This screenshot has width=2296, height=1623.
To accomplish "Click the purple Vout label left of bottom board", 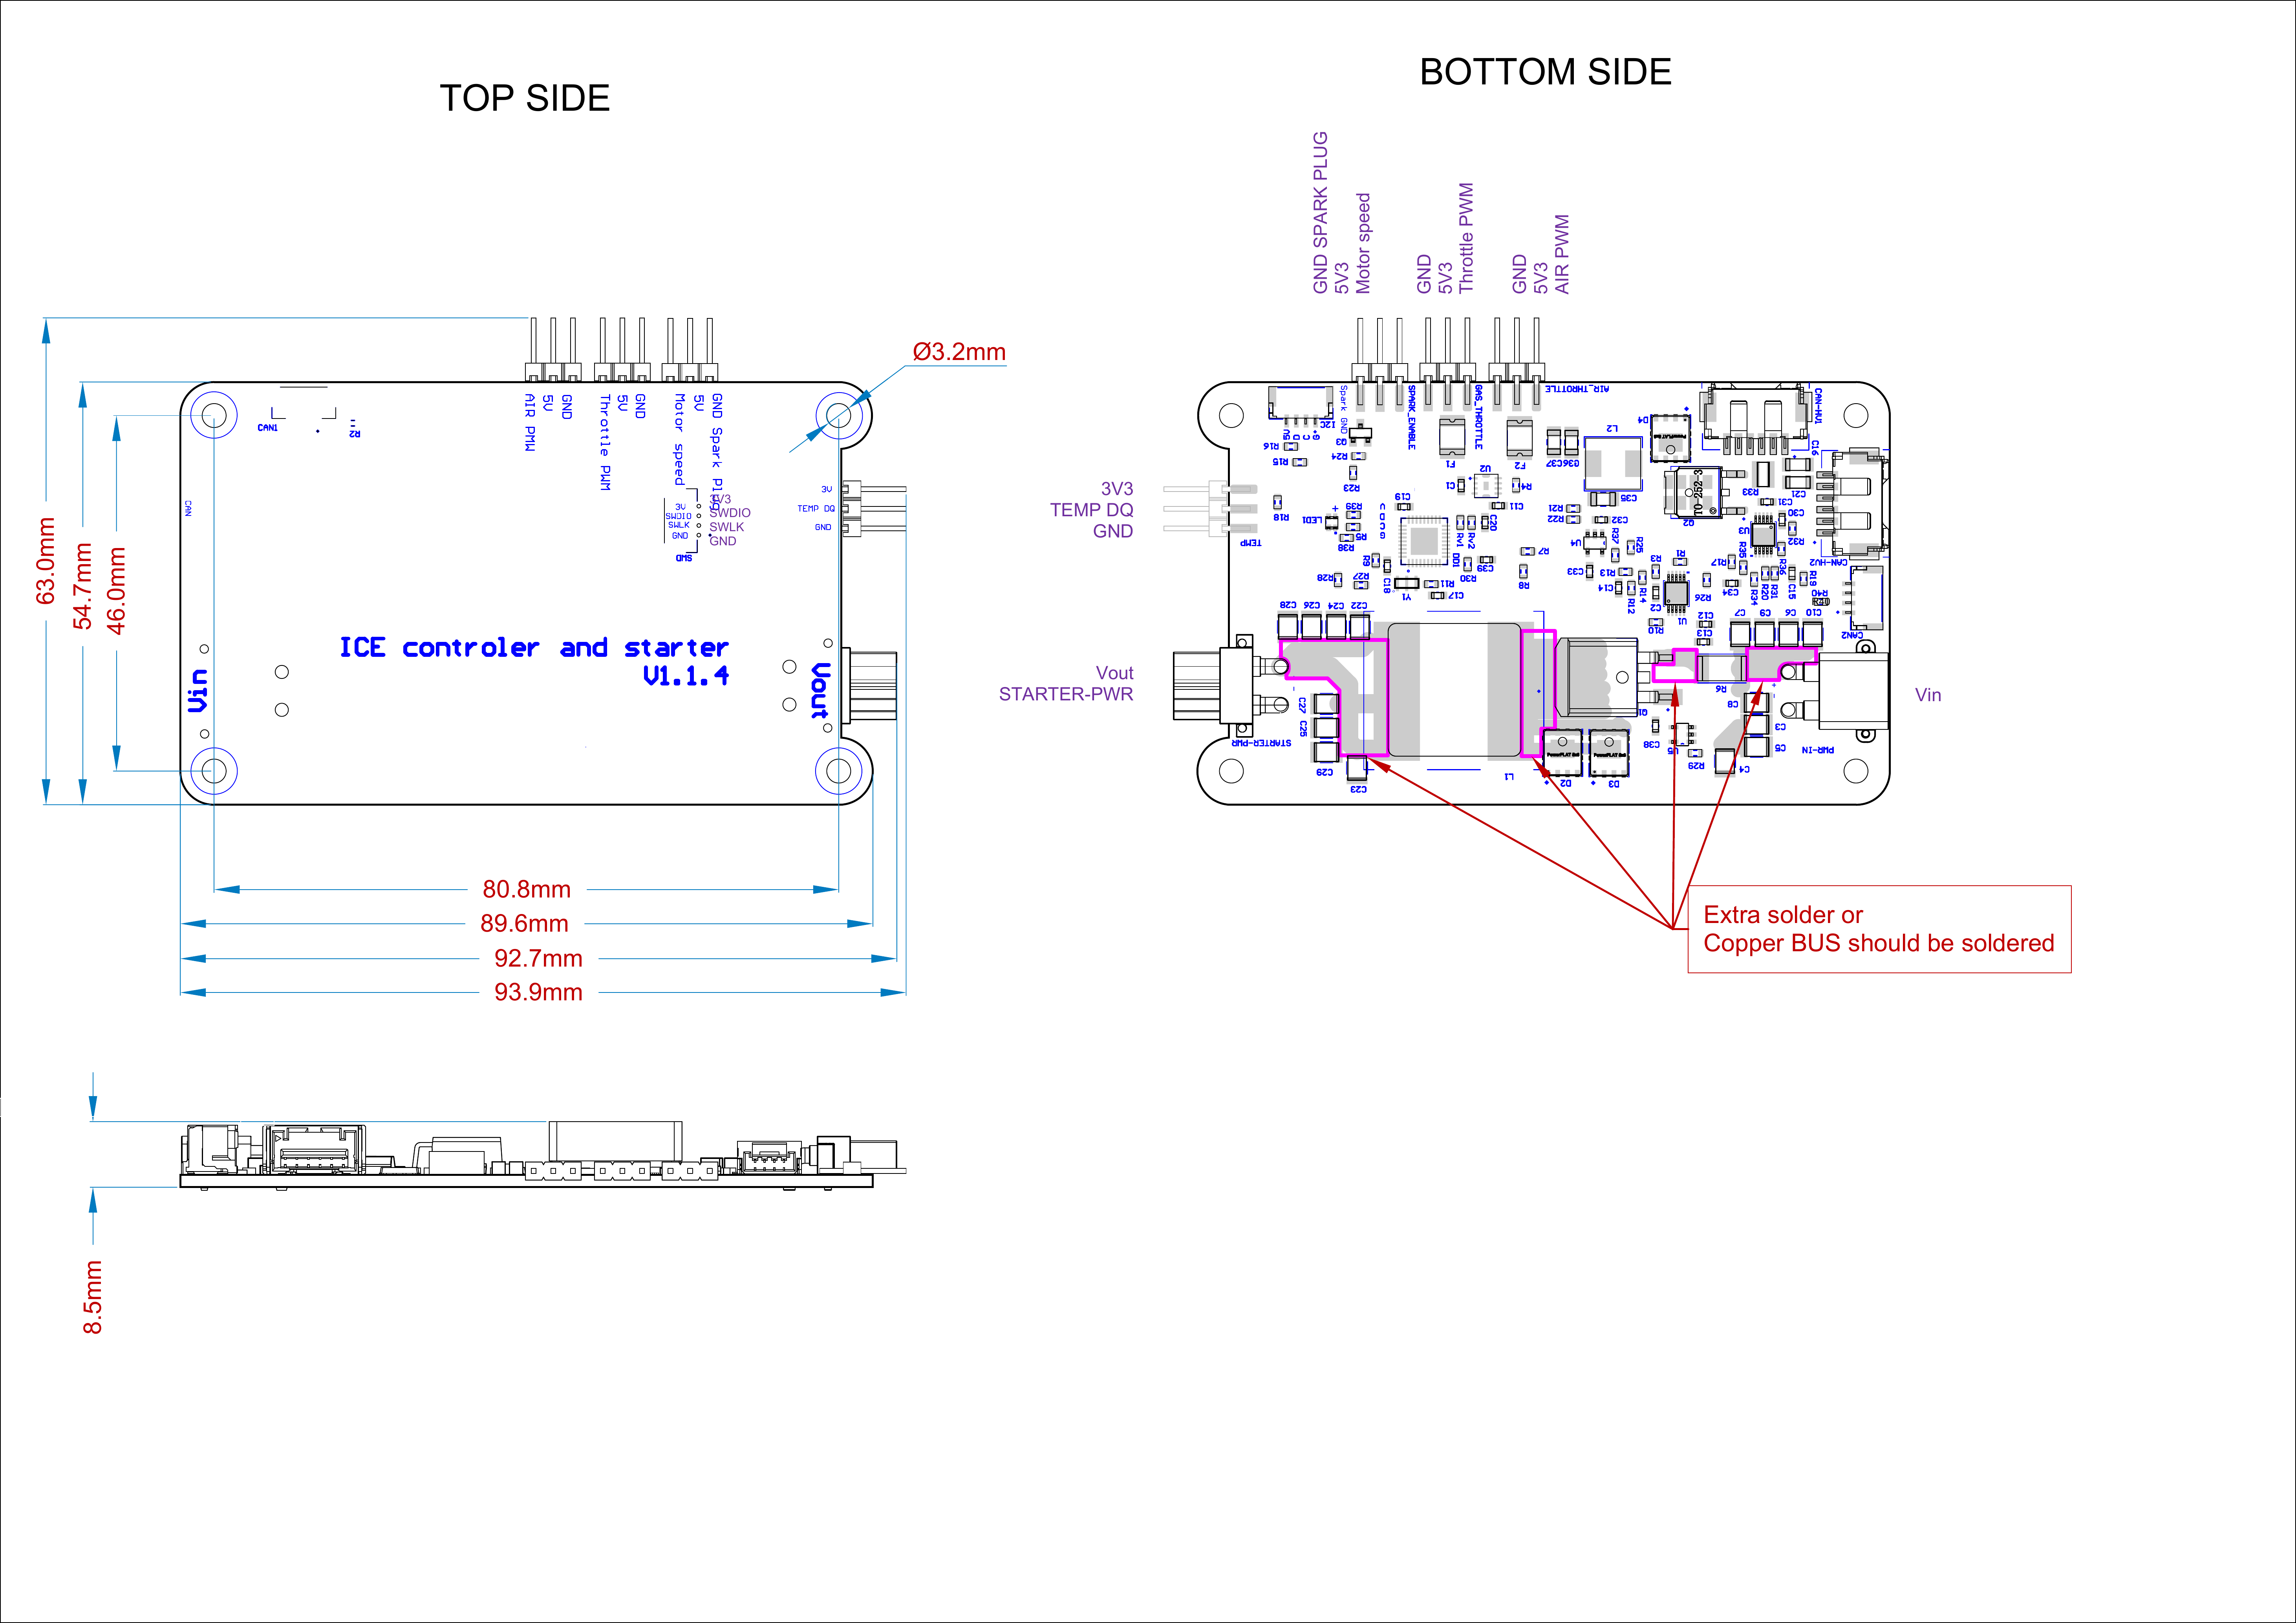I will (1114, 673).
